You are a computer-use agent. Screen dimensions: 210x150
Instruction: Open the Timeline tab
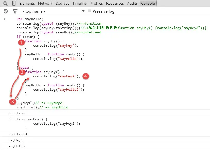point(80,3)
